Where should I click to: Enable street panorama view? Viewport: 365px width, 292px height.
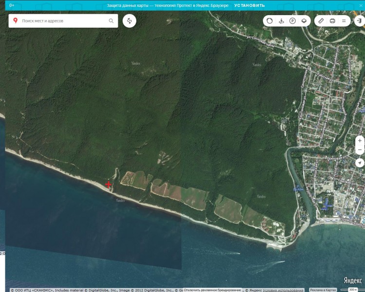(281, 21)
